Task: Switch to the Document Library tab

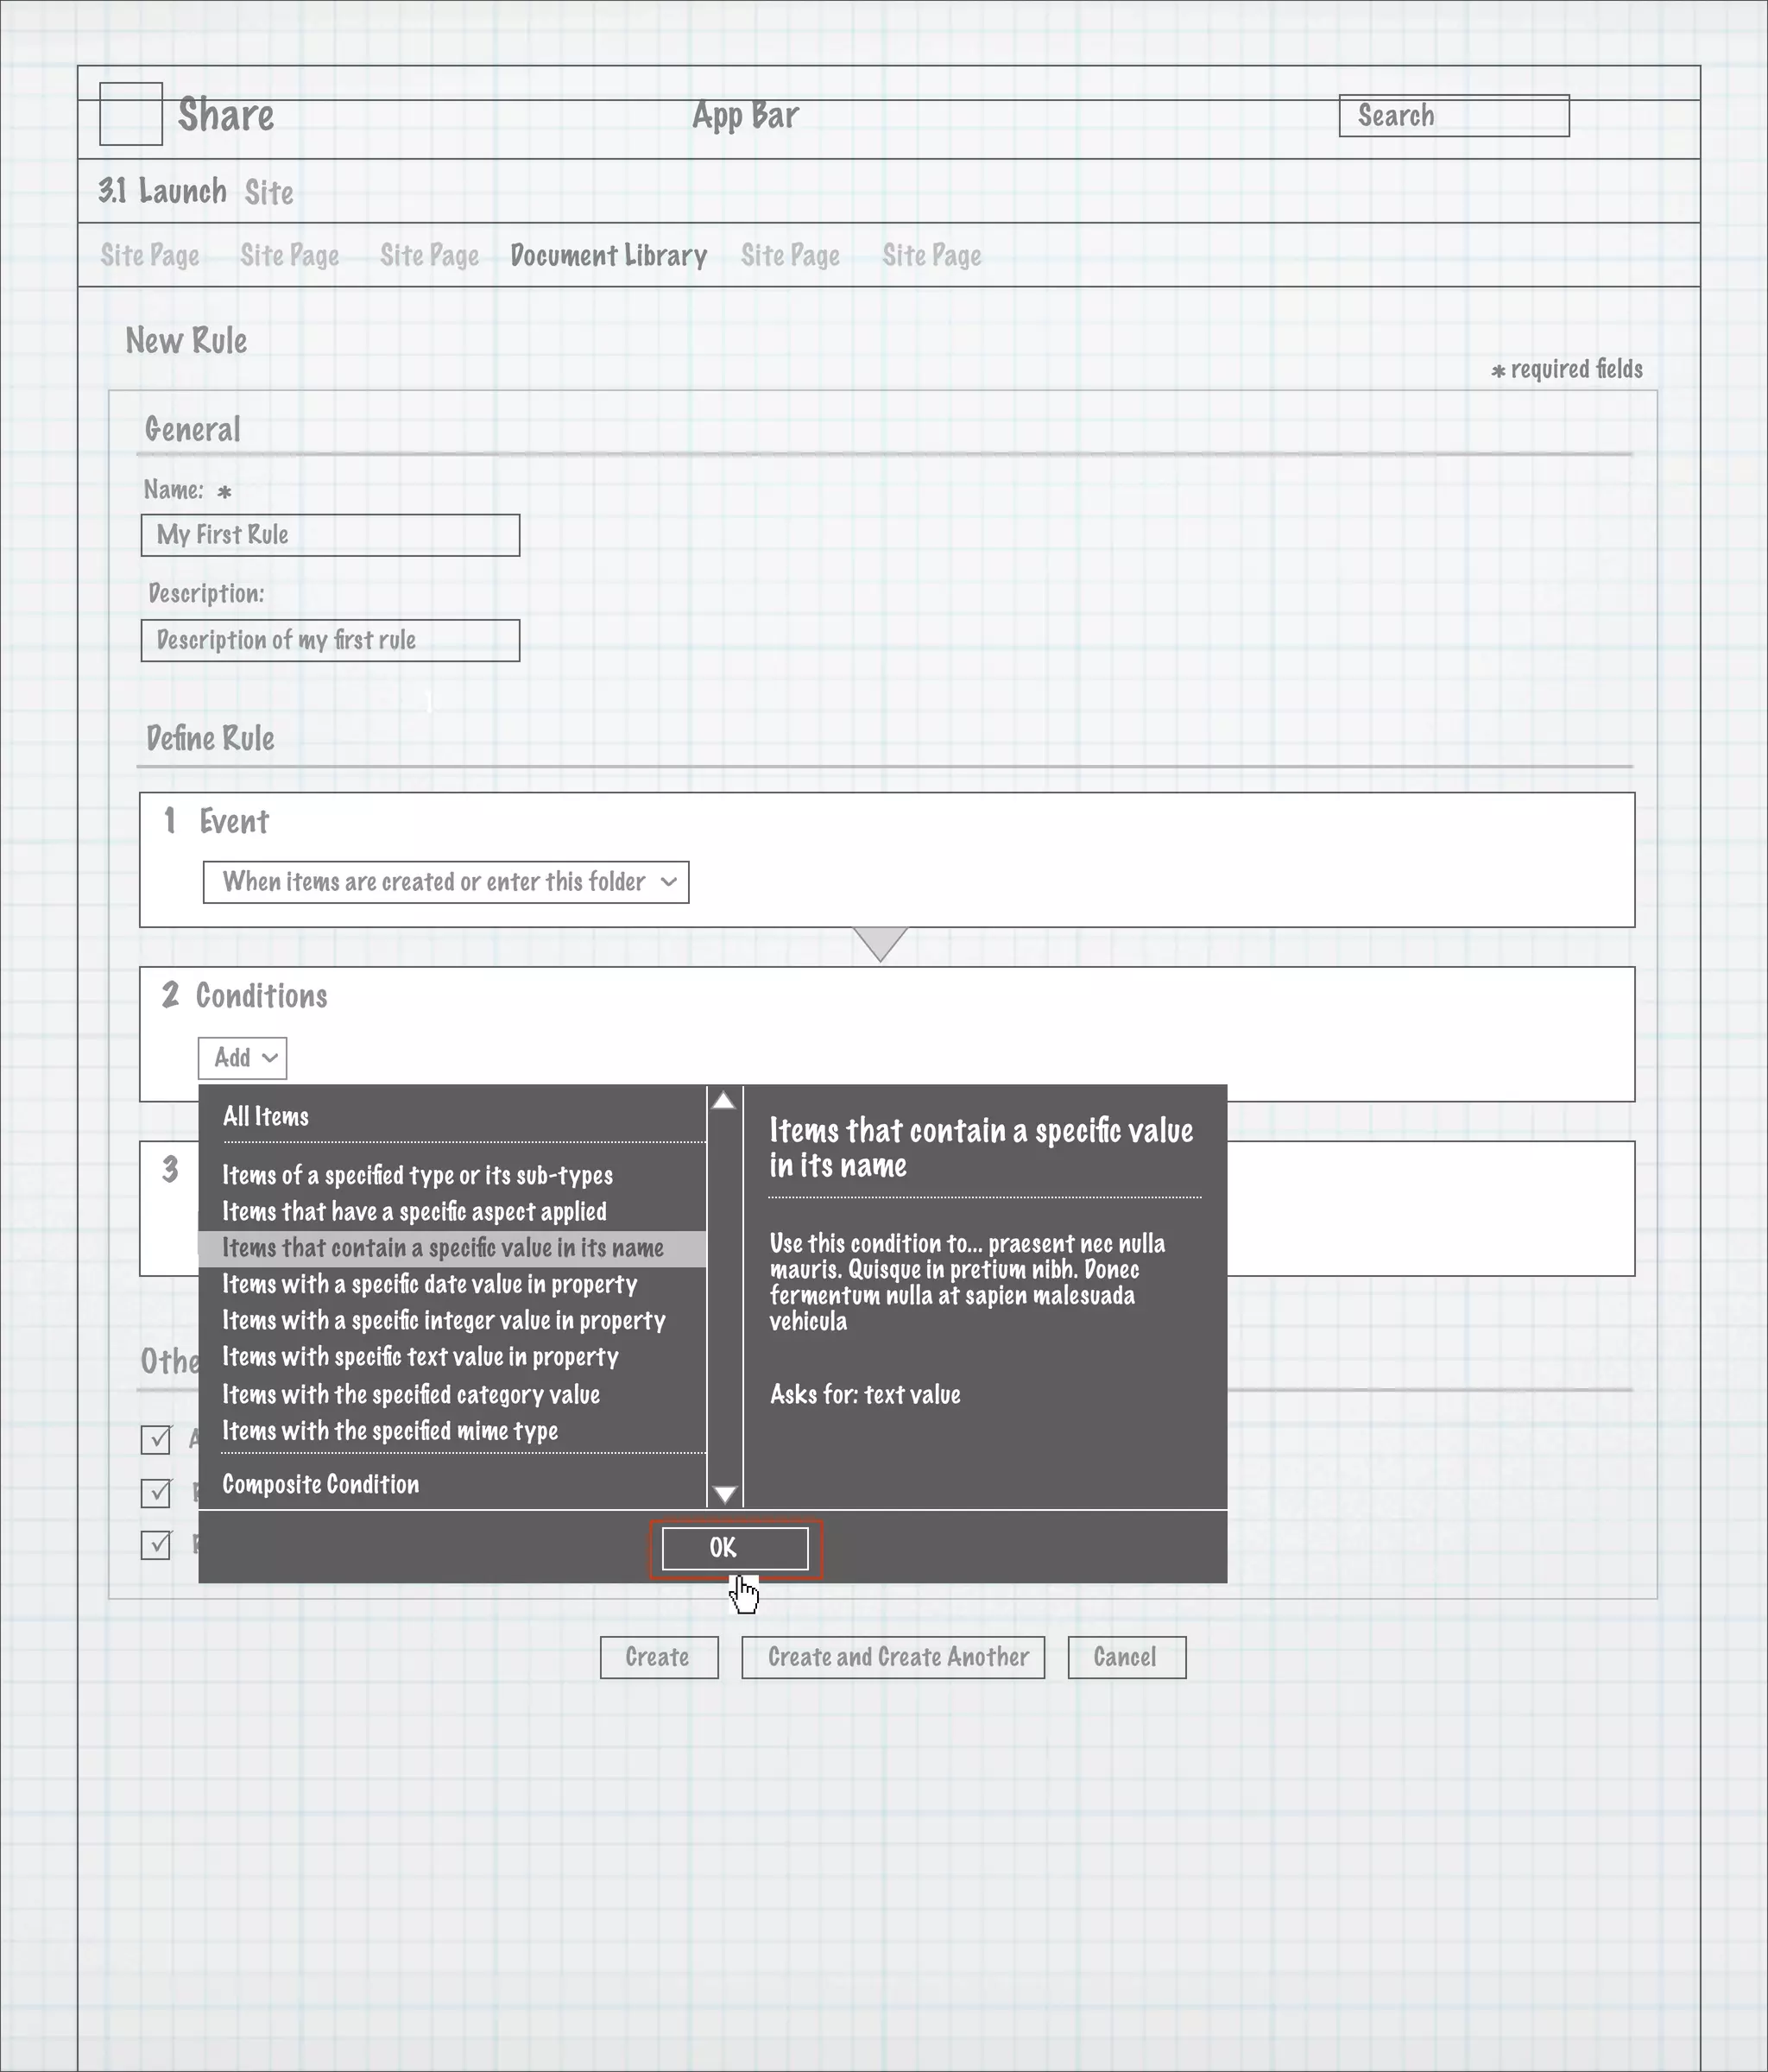Action: pos(608,256)
